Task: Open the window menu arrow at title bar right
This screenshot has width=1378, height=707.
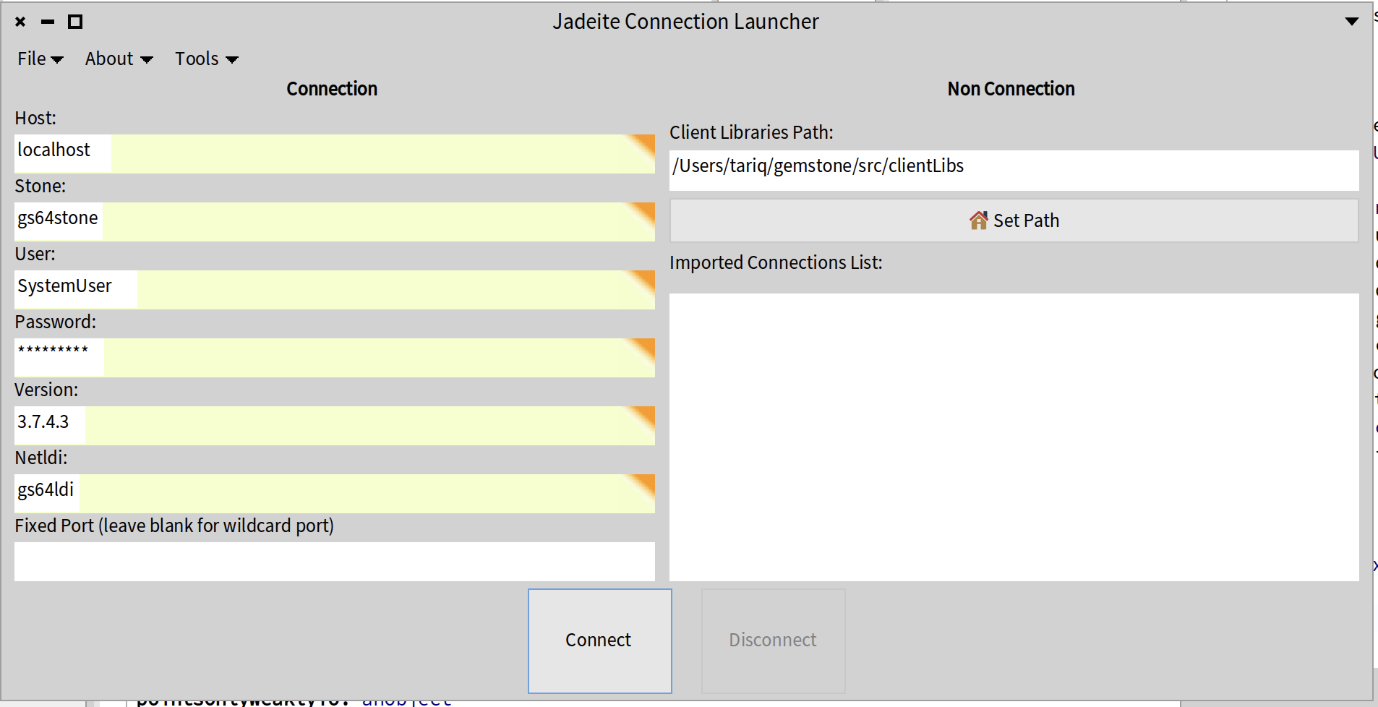Action: [x=1351, y=22]
